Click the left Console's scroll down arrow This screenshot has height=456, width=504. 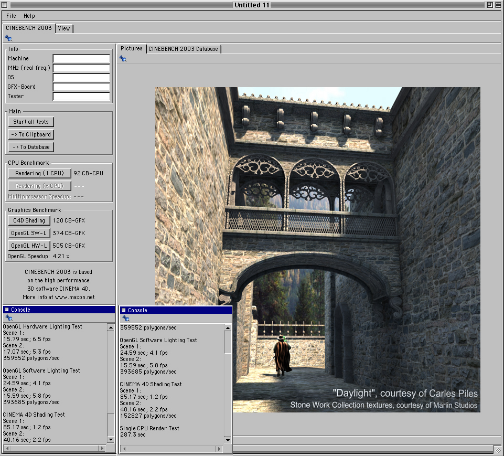(x=111, y=440)
